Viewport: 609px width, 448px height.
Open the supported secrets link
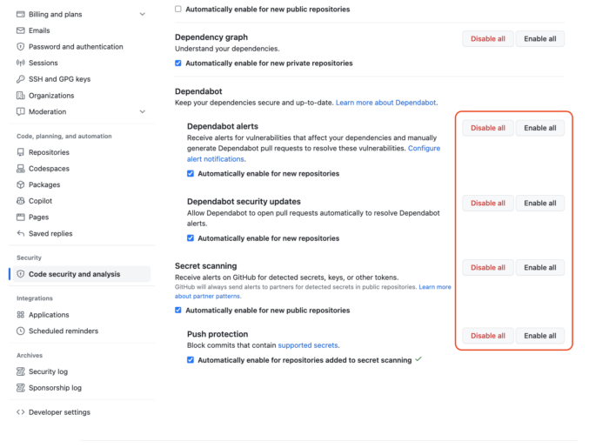point(308,345)
